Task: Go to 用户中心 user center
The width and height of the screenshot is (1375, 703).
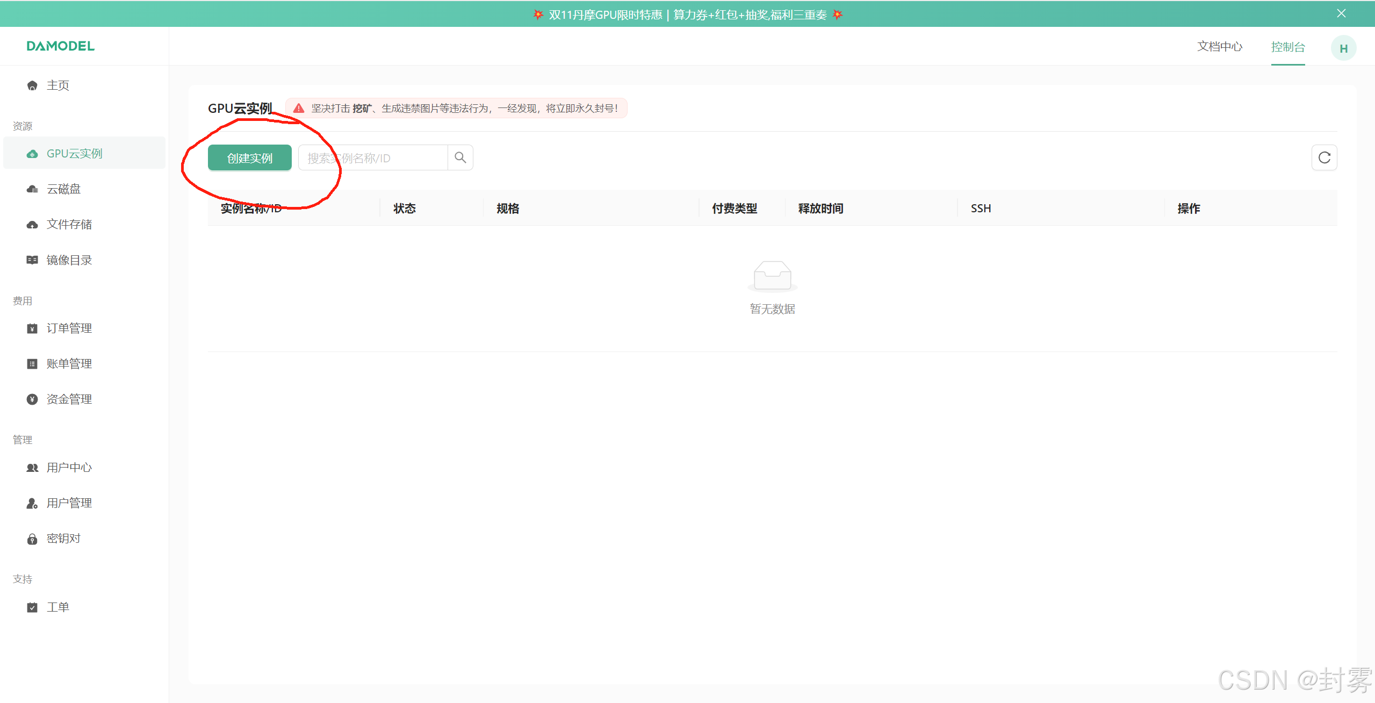Action: click(69, 468)
